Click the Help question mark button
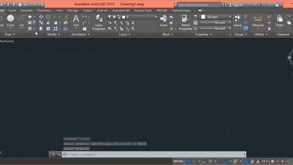This screenshot has width=293, height=165. click(x=277, y=5)
